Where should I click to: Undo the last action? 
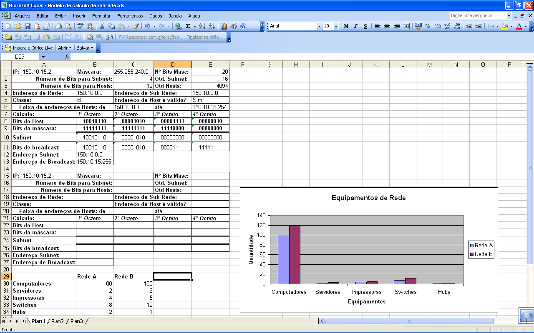tap(147, 26)
